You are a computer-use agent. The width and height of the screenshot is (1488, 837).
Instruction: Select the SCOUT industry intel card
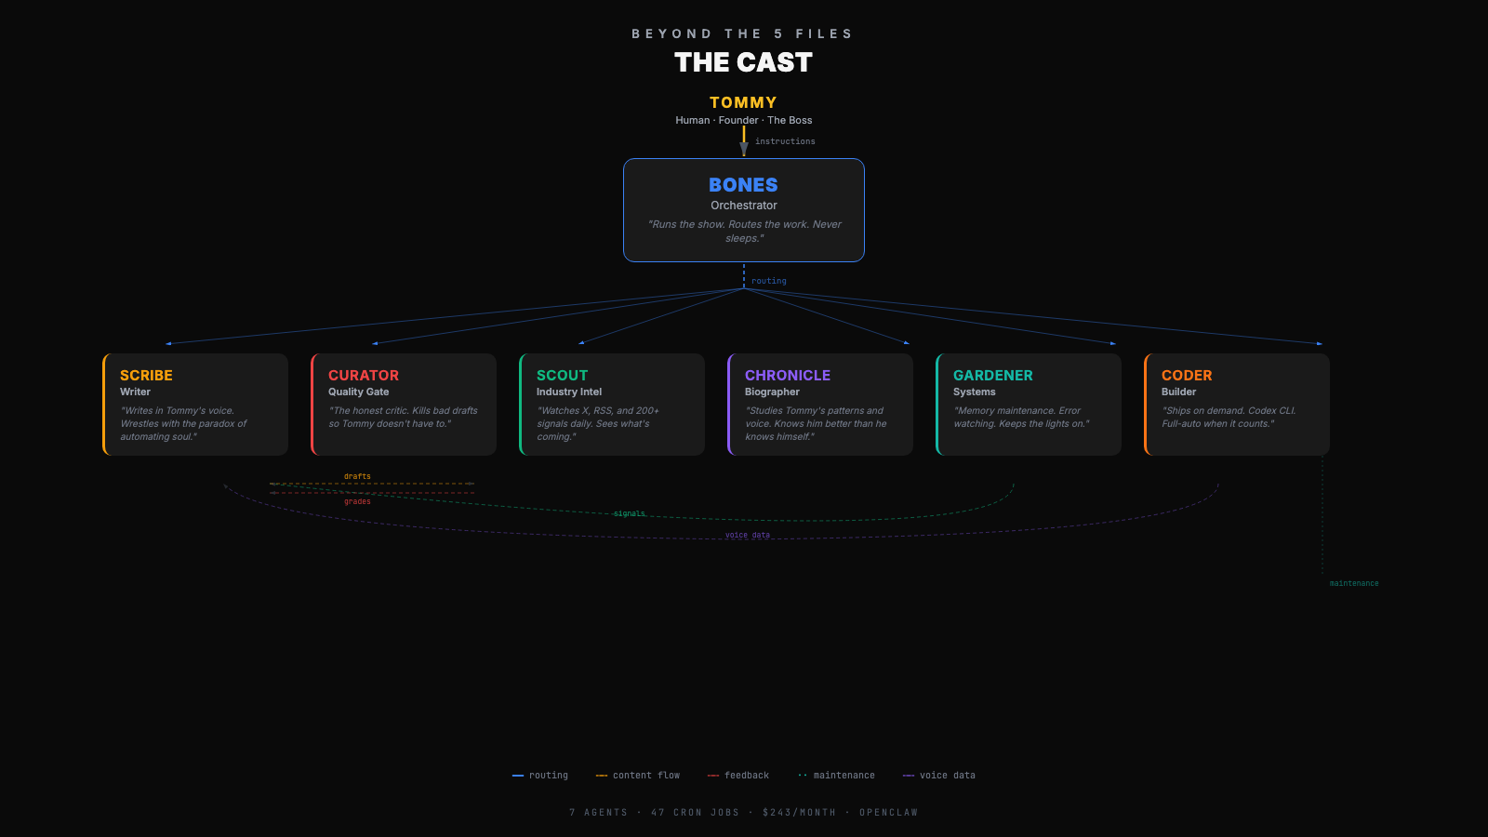[x=612, y=405]
